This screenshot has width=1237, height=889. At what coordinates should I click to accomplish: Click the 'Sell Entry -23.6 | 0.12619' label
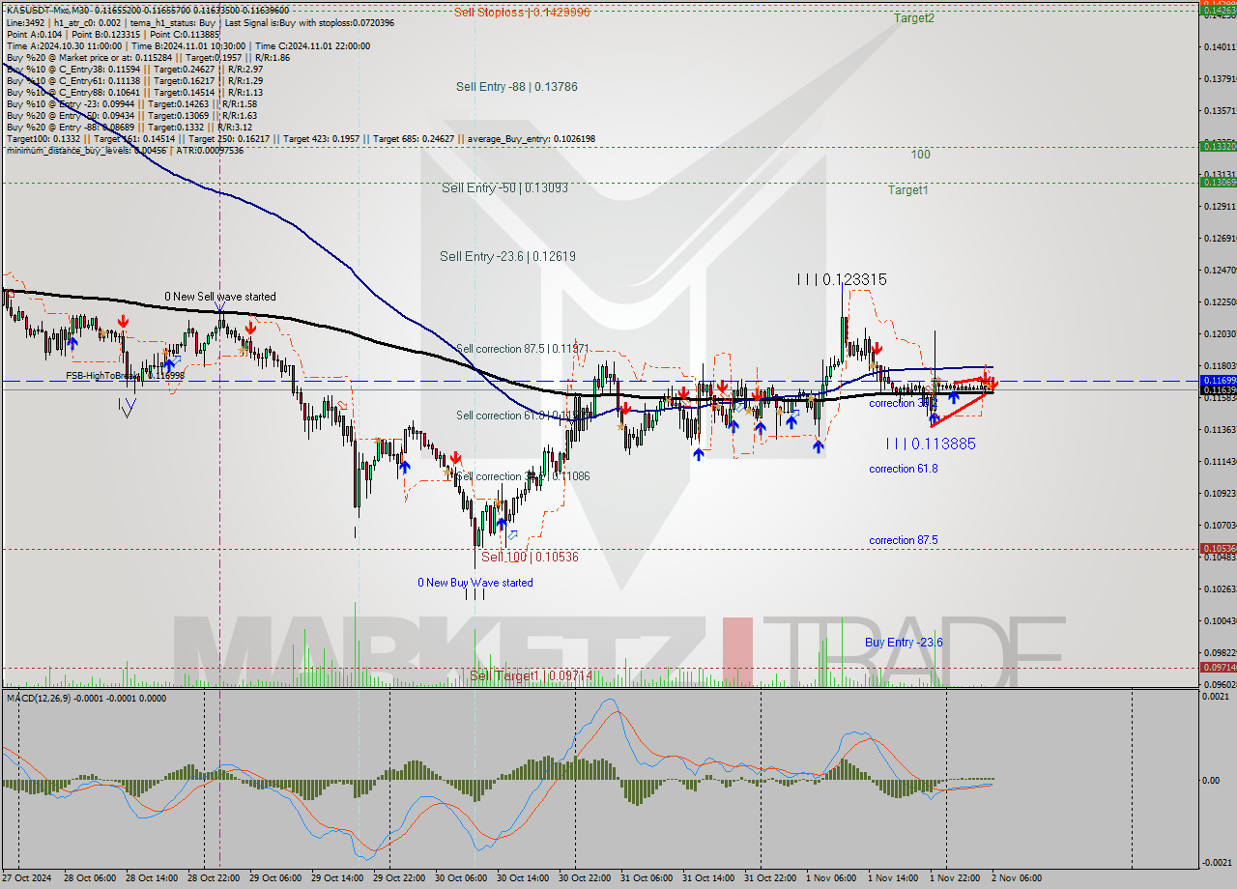pyautogui.click(x=508, y=256)
